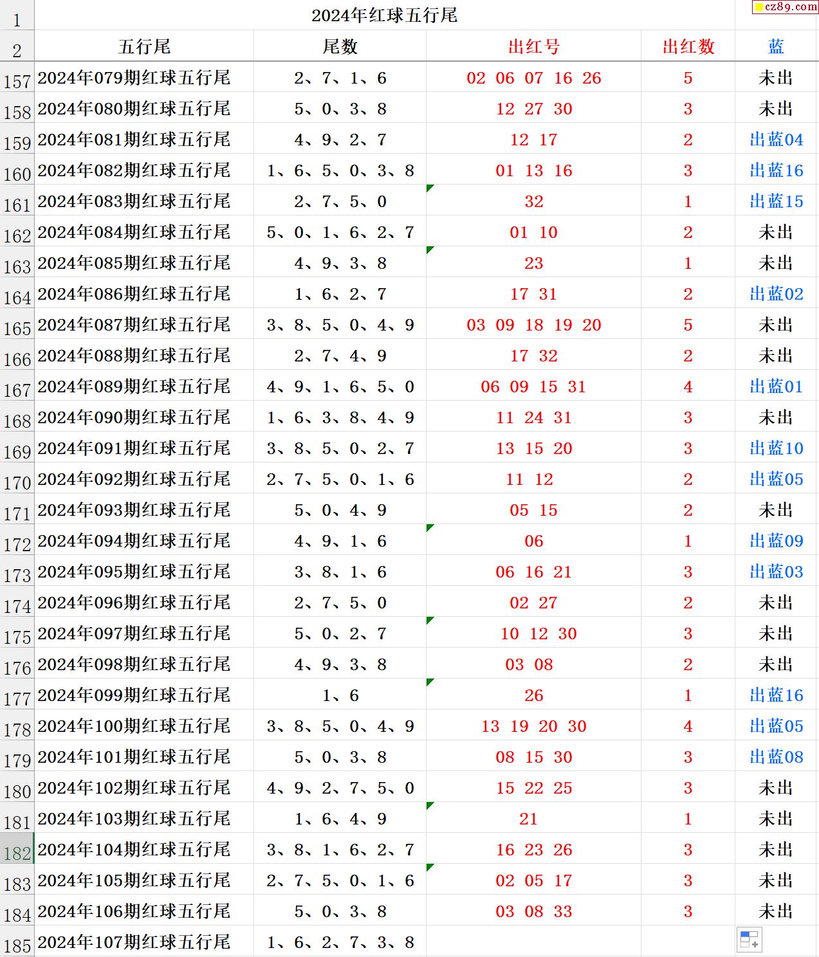Select cell 03 08 33
This screenshot has width=819, height=957.
(x=533, y=911)
